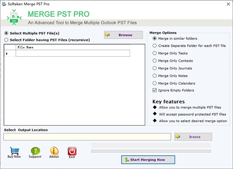The height and width of the screenshot is (169, 233).
Task: Click the empty first row file name cell
Action: click(73, 53)
